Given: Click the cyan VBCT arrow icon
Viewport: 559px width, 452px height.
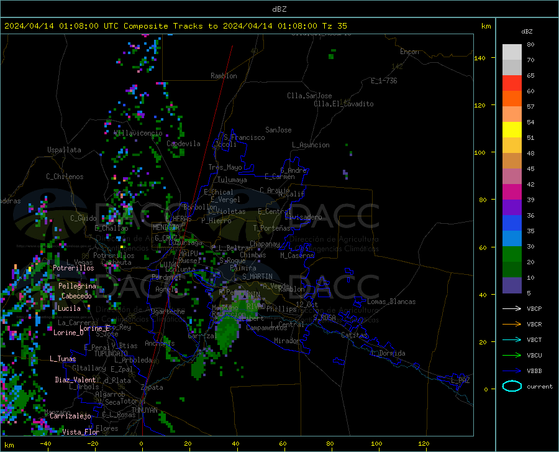Looking at the screenshot, I should (512, 339).
